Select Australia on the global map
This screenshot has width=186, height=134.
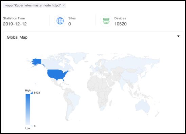coord(142,106)
